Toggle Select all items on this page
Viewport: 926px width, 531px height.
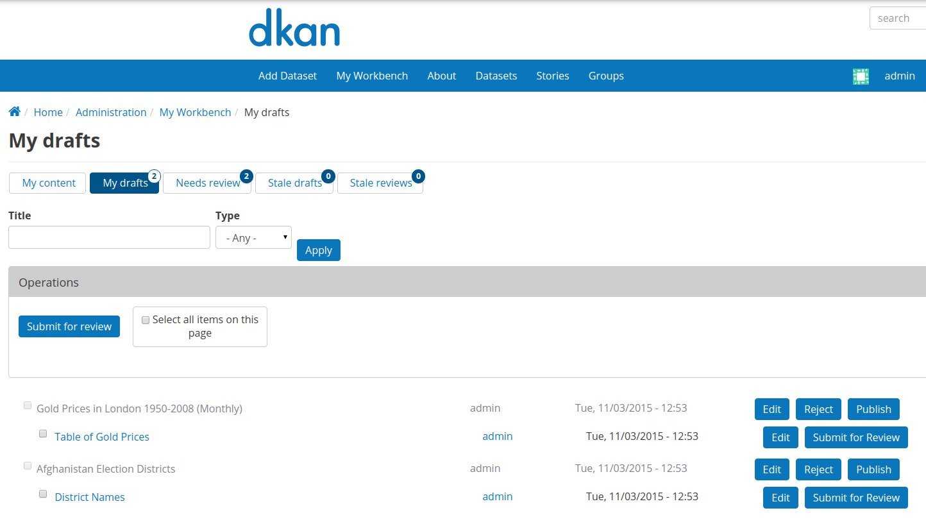tap(146, 320)
